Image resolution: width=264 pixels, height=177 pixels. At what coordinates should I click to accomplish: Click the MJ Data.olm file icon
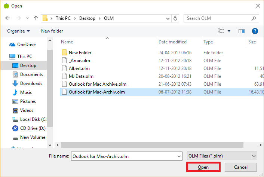pos(64,76)
